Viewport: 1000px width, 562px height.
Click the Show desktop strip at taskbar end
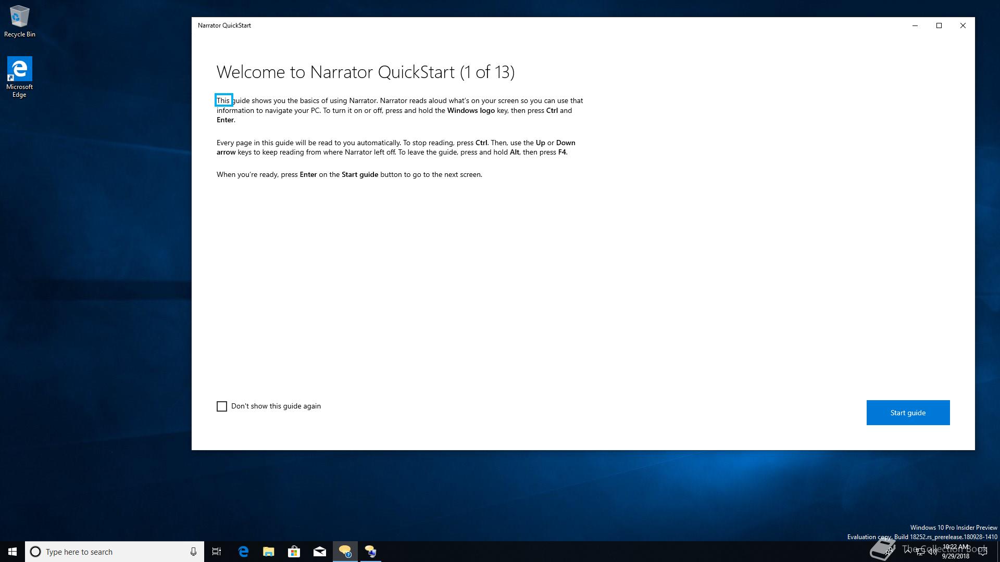coord(998,552)
